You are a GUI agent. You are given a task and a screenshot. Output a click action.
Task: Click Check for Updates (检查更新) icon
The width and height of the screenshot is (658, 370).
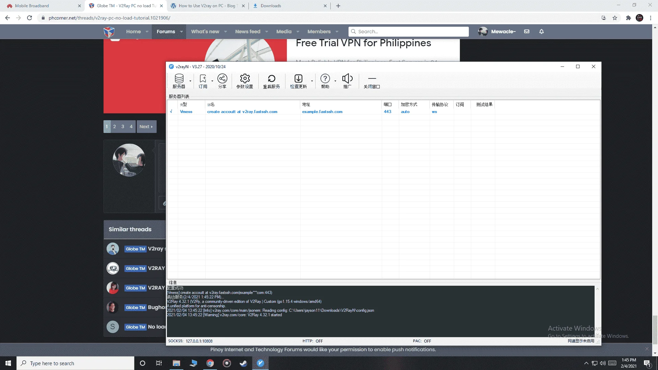pyautogui.click(x=298, y=81)
